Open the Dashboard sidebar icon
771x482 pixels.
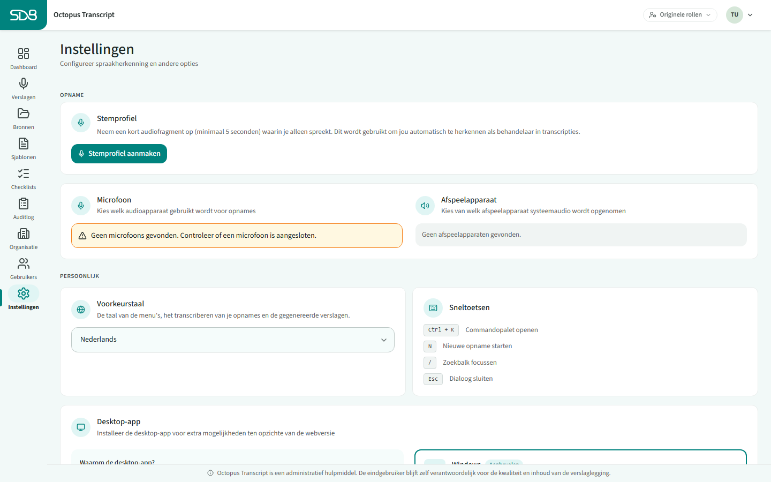pyautogui.click(x=24, y=54)
